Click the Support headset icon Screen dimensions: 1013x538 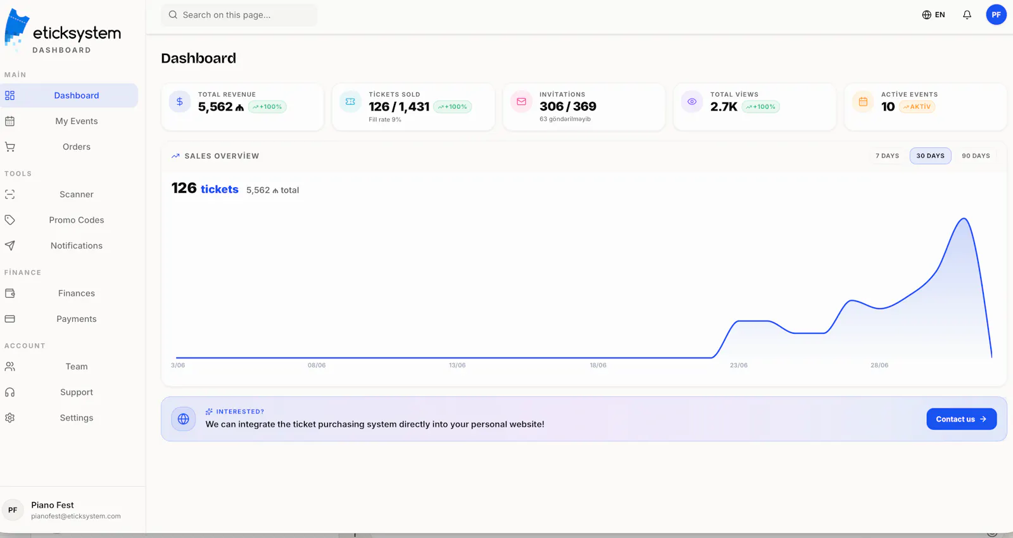tap(9, 392)
